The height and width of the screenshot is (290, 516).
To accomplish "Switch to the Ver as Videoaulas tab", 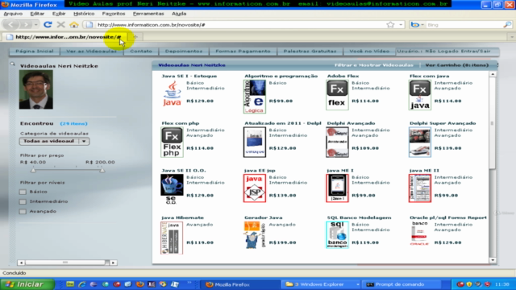I will click(x=91, y=52).
